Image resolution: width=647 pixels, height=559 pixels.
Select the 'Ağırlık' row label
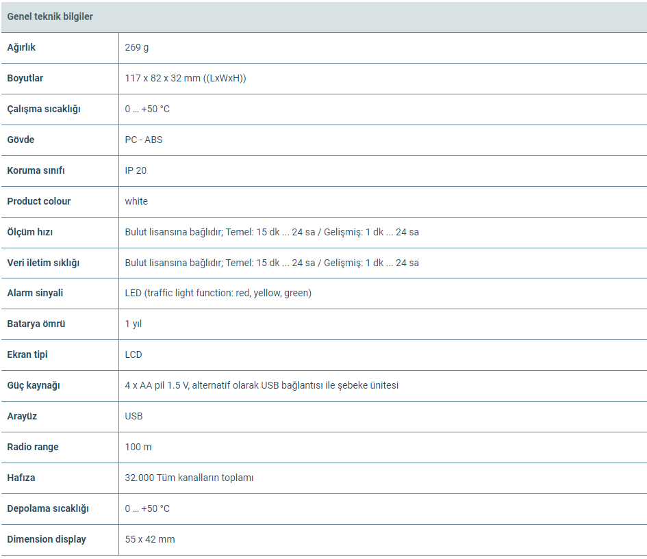21,47
